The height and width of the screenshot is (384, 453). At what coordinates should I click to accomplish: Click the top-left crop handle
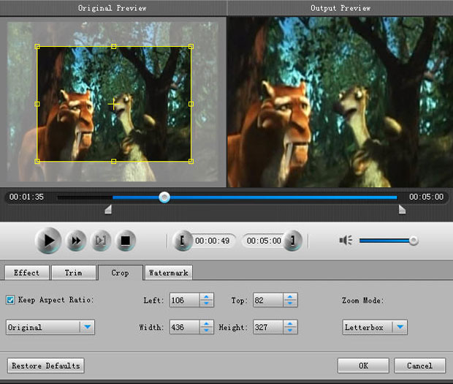[37, 47]
